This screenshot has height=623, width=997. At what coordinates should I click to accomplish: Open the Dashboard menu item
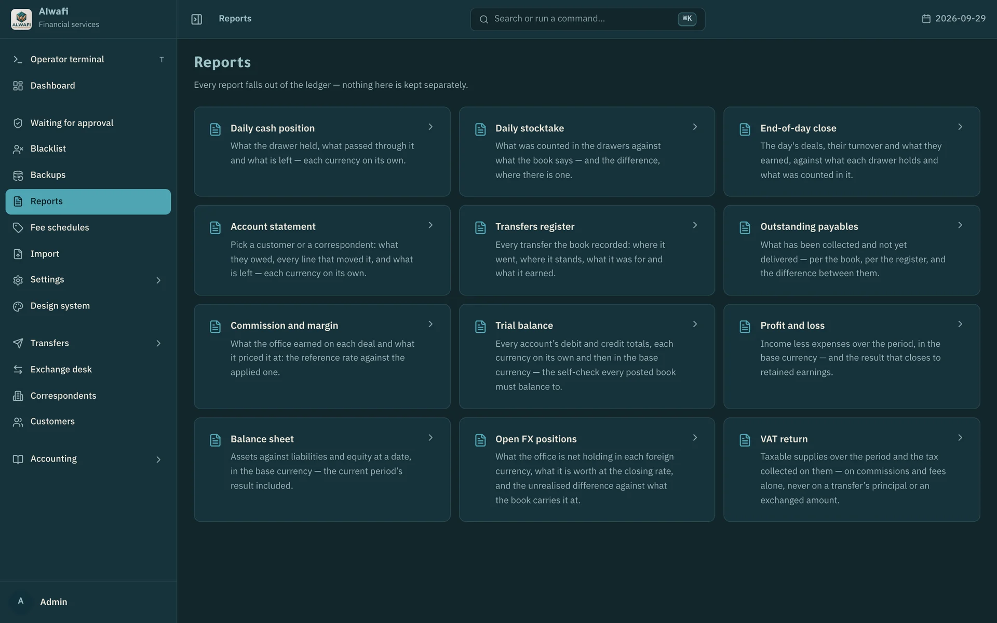click(88, 86)
